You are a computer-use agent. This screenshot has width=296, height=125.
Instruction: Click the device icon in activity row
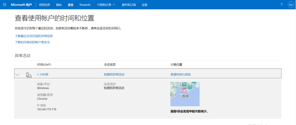(29, 75)
